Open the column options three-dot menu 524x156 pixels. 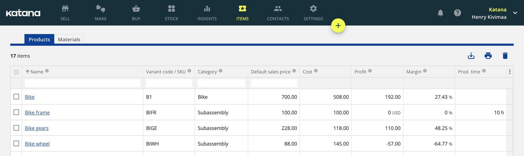tap(510, 72)
